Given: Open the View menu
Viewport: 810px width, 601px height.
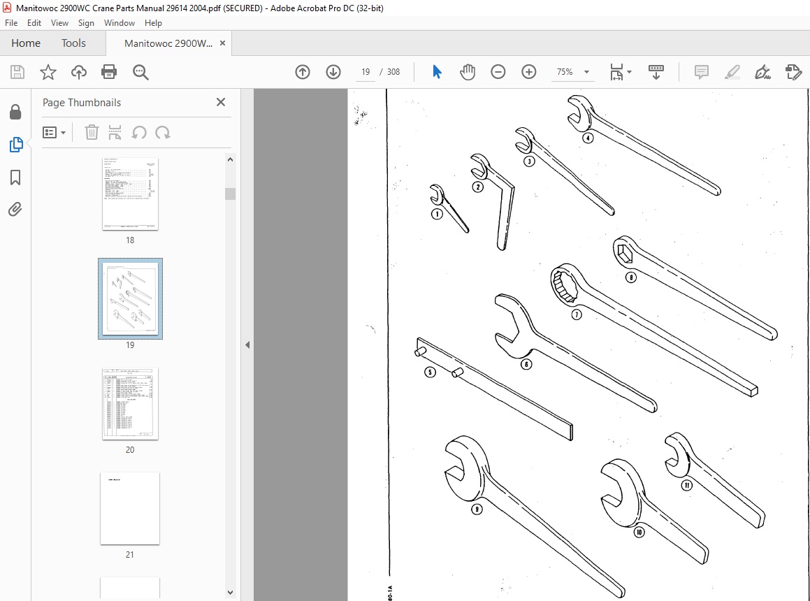Looking at the screenshot, I should (x=59, y=23).
